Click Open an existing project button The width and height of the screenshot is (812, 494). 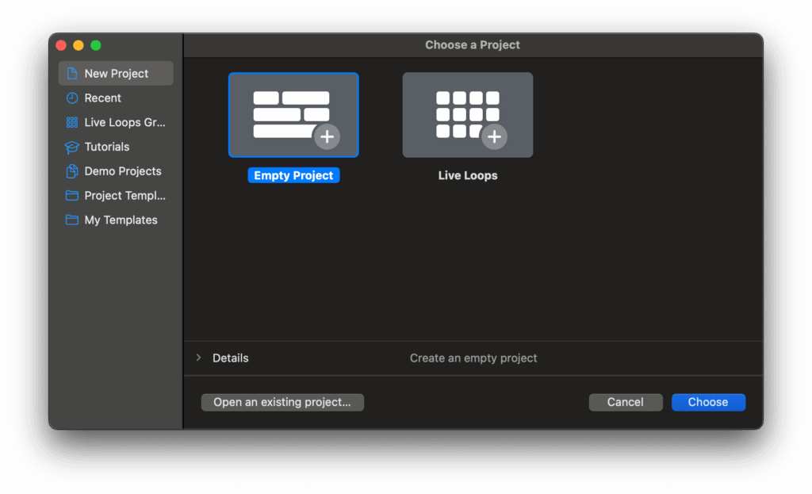click(x=282, y=402)
